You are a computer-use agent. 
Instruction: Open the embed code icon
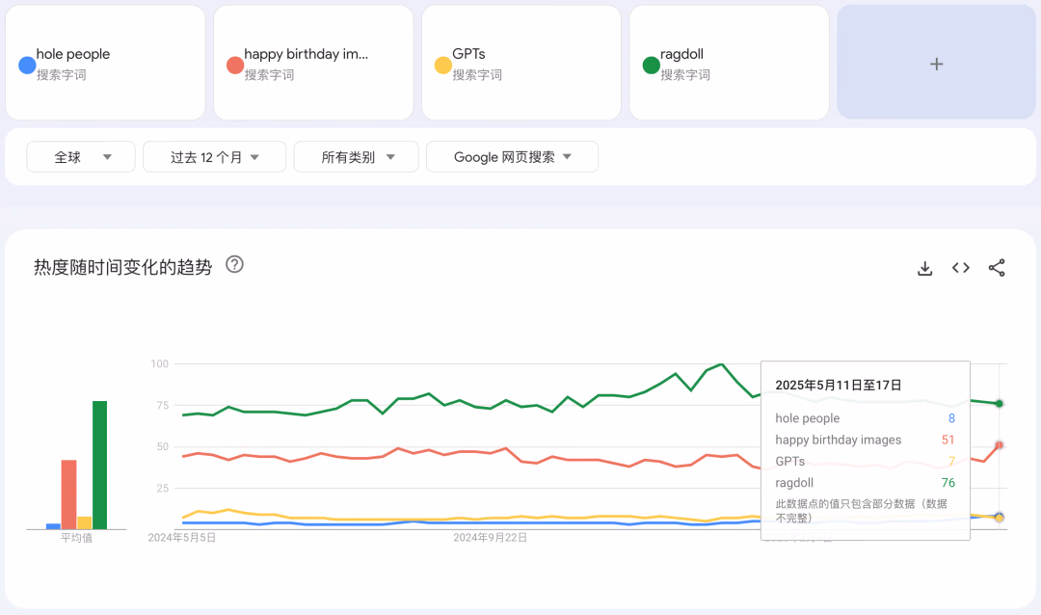tap(961, 268)
